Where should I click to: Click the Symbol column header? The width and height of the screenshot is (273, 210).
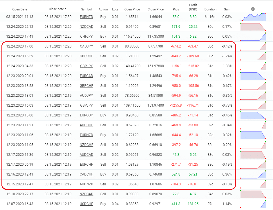click(86, 9)
